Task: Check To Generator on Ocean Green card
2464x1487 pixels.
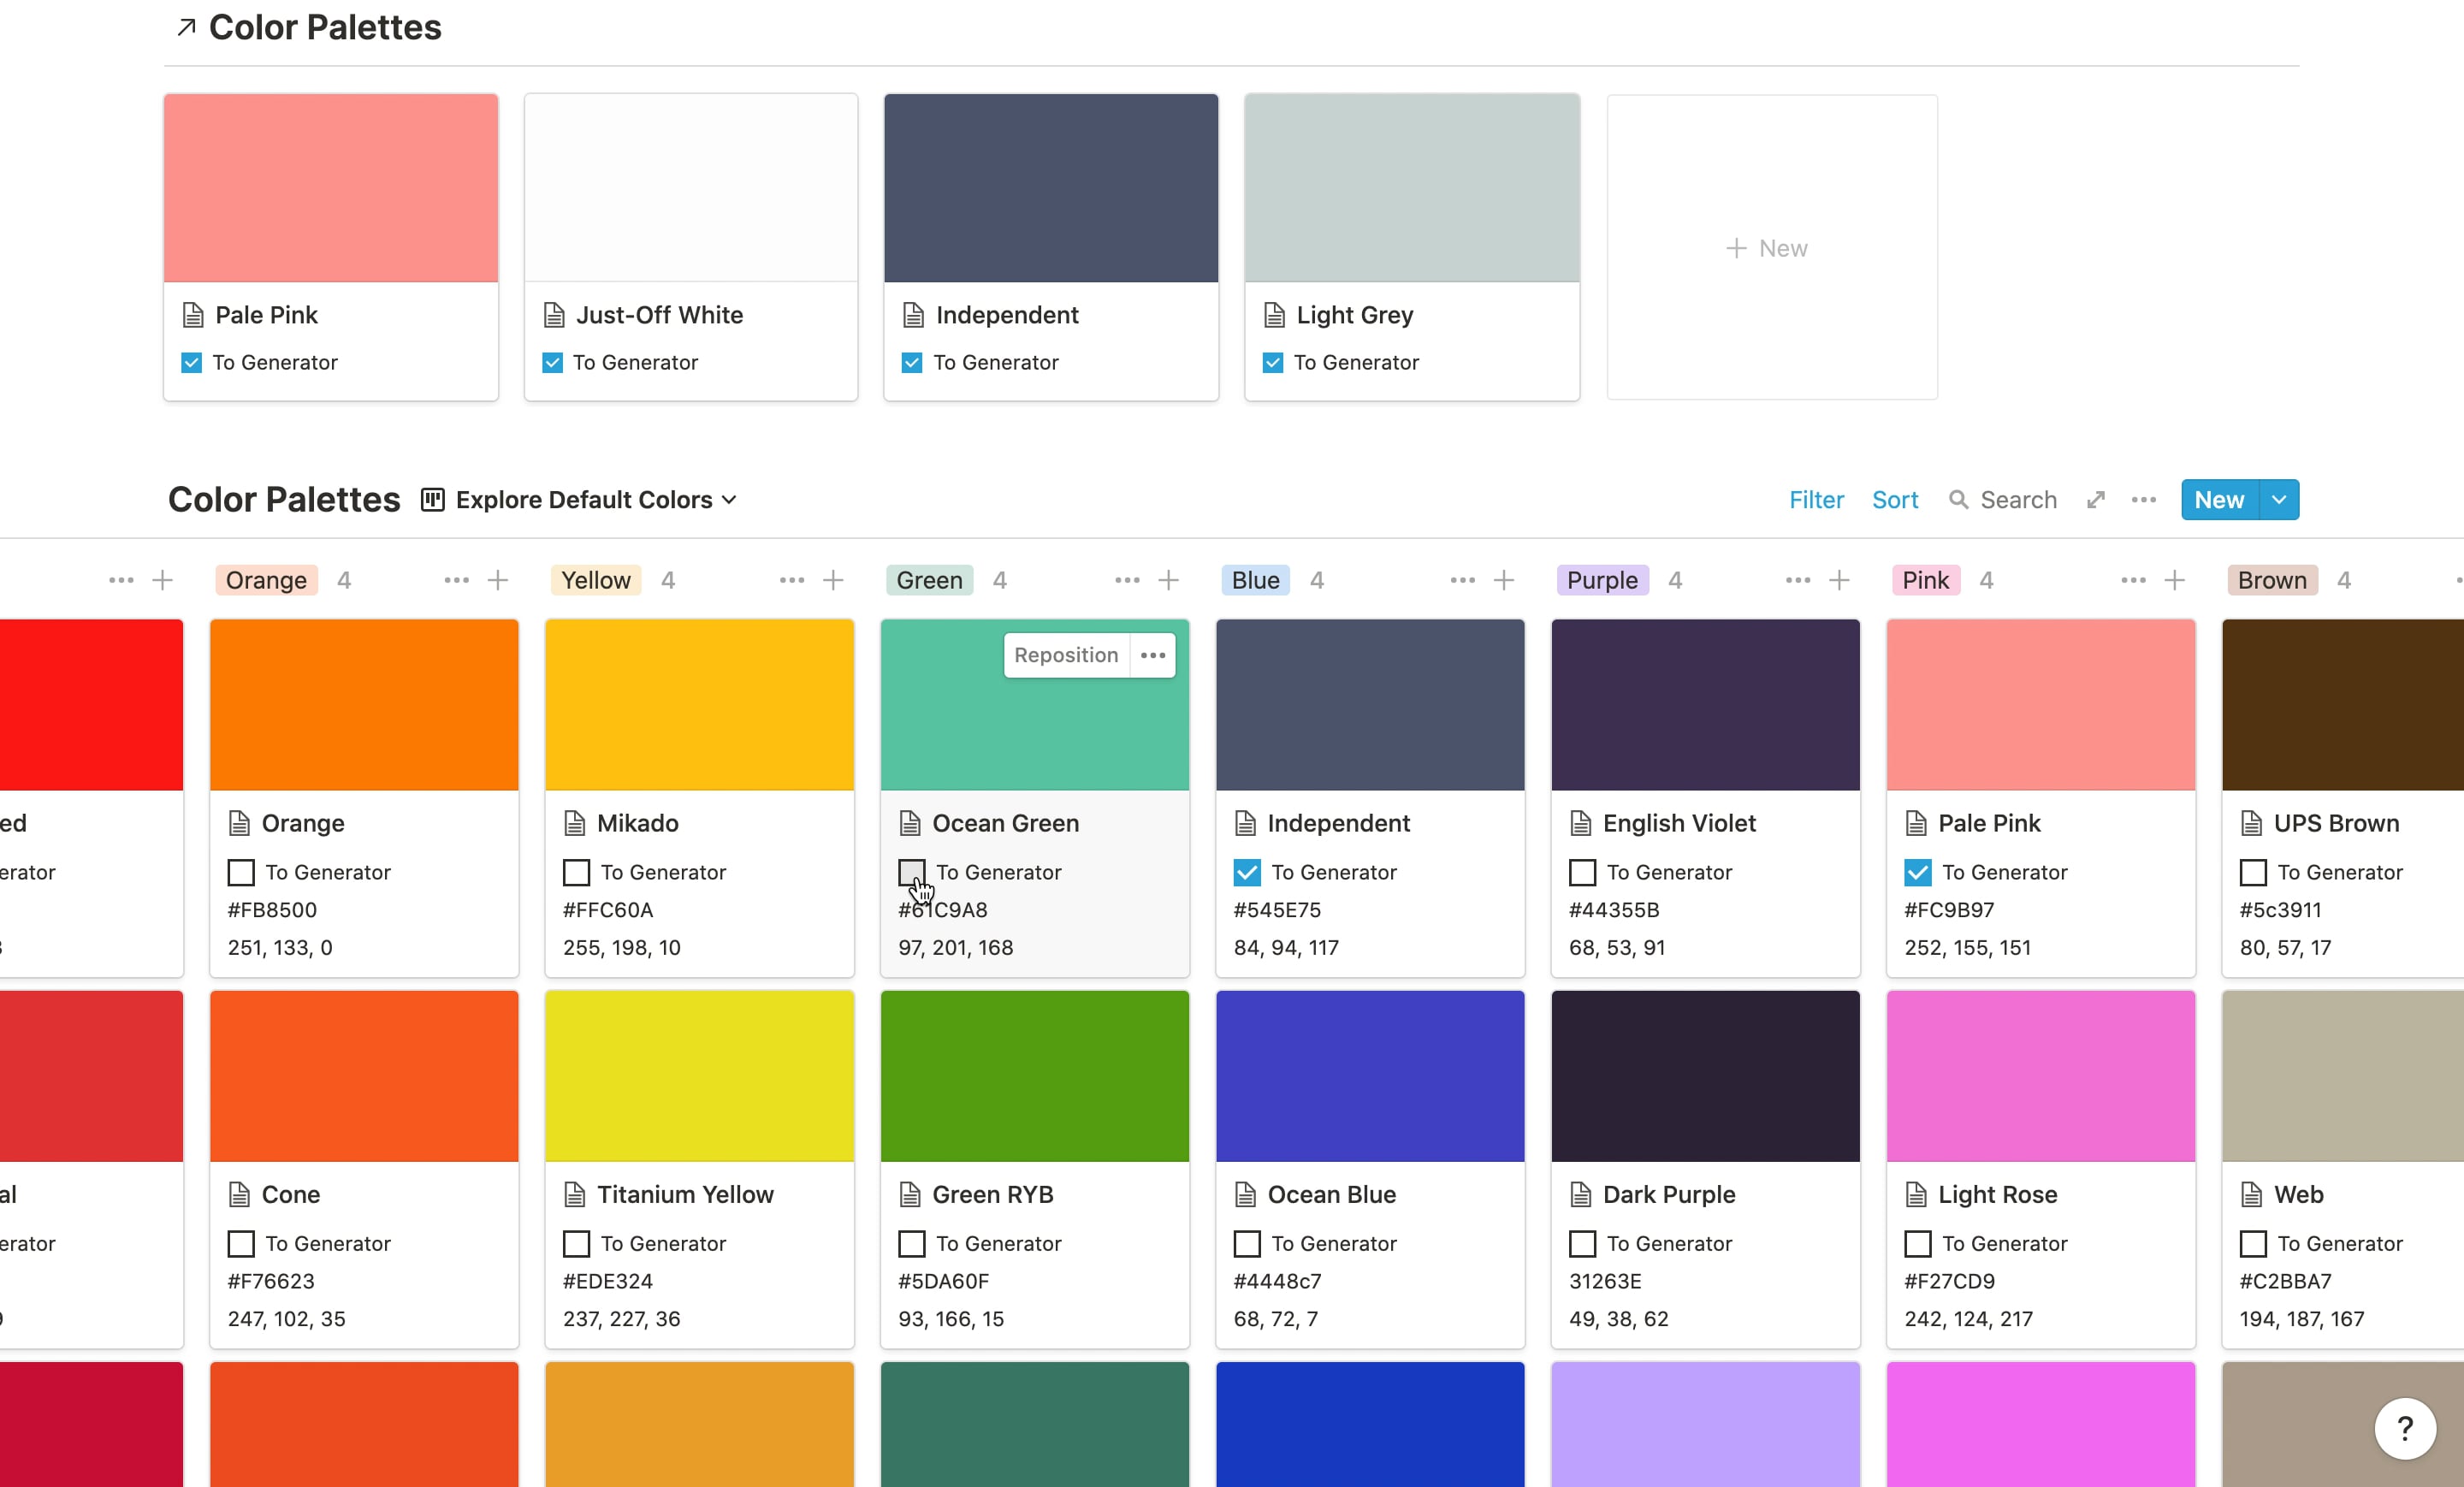Action: tap(911, 872)
